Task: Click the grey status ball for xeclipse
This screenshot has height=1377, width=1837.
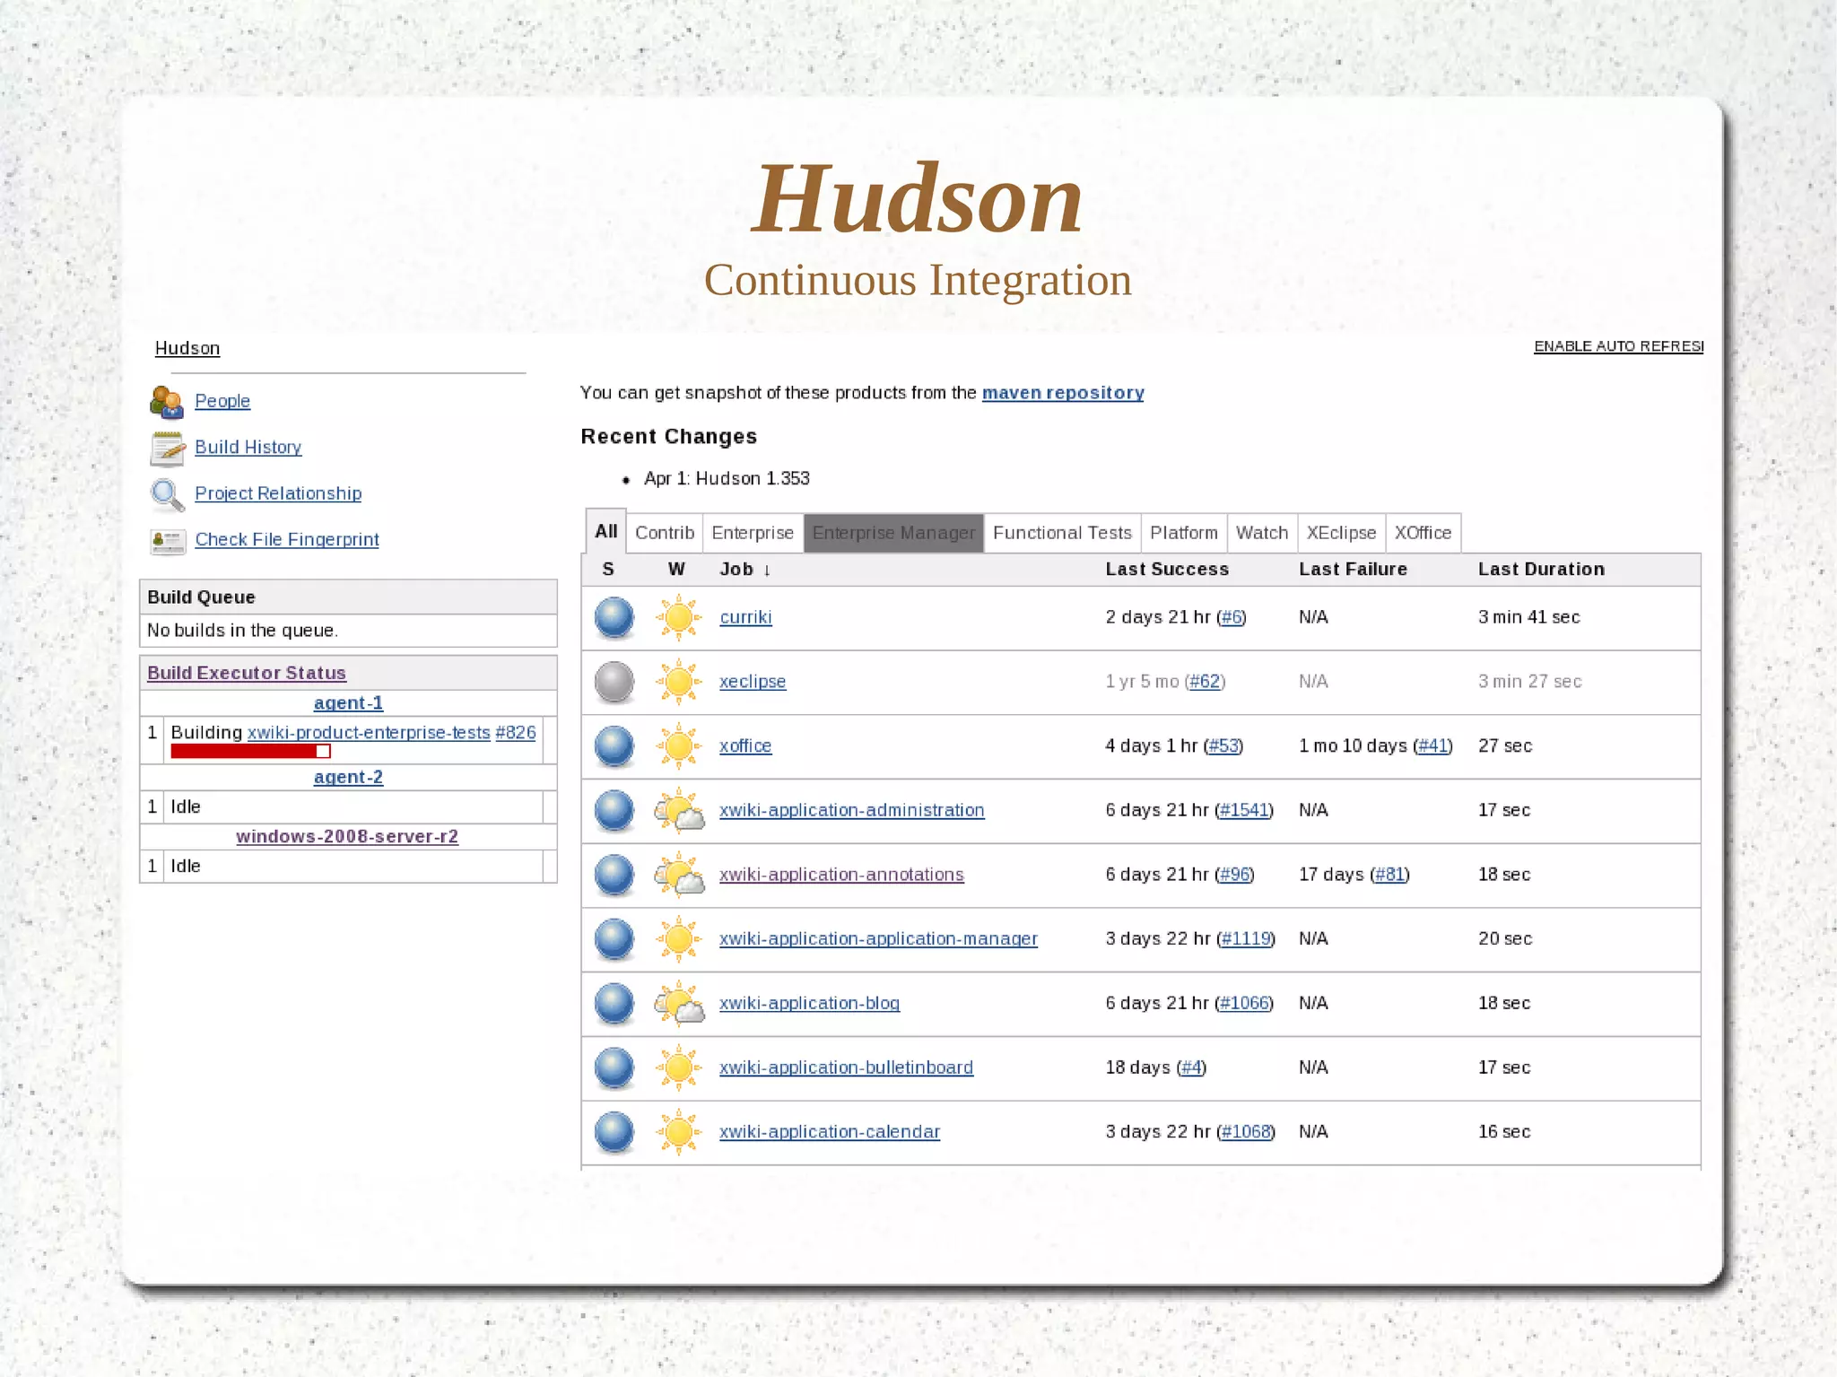Action: [x=614, y=683]
